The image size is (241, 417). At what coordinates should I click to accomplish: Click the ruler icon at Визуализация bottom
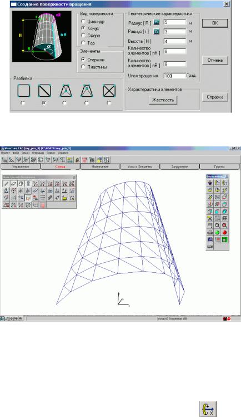pos(210,247)
